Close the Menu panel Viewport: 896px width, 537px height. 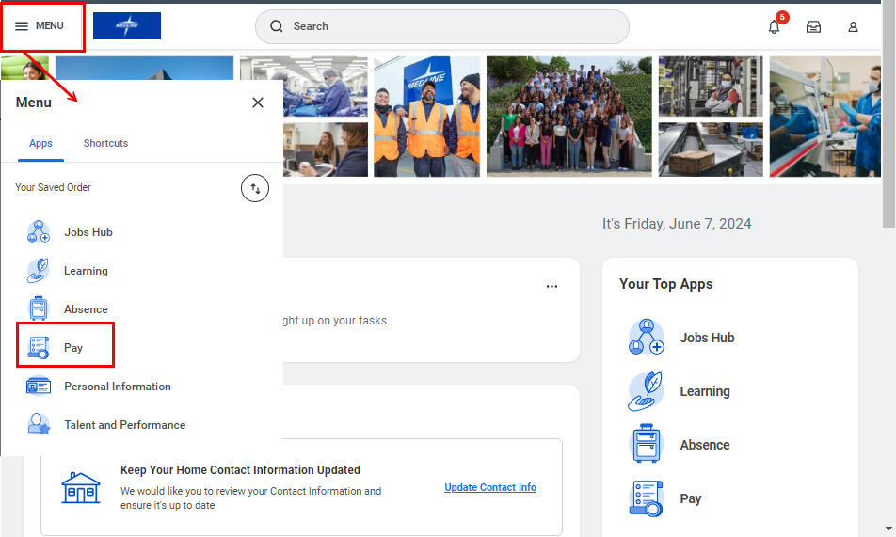click(258, 103)
